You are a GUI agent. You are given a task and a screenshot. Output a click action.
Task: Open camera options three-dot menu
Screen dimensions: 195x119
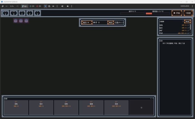(x=71, y=6)
